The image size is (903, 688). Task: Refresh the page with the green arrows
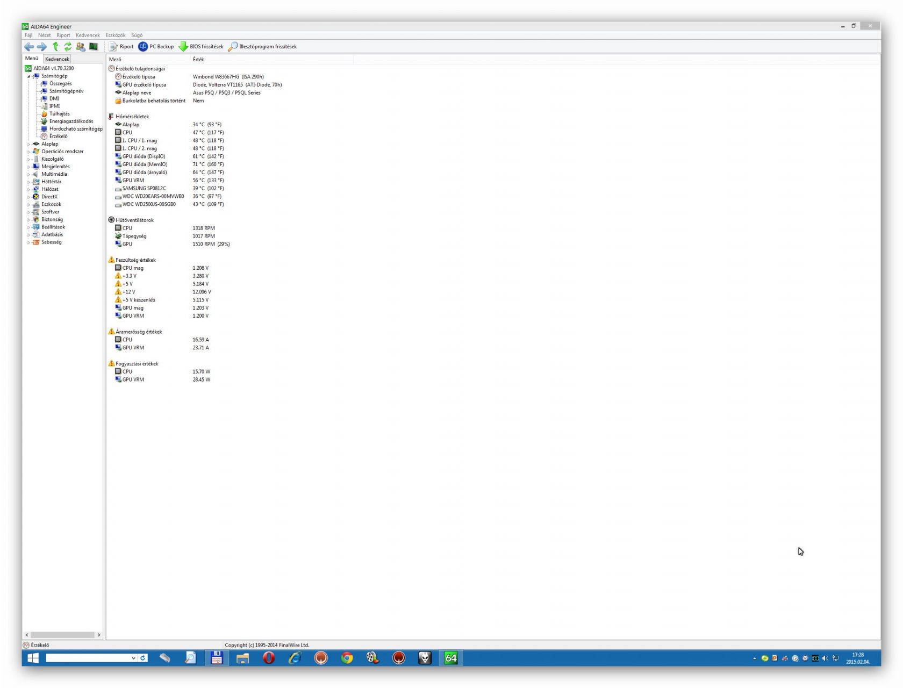pos(68,47)
